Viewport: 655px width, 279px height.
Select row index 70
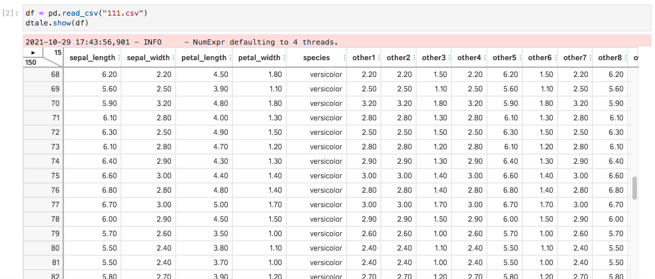coord(43,104)
